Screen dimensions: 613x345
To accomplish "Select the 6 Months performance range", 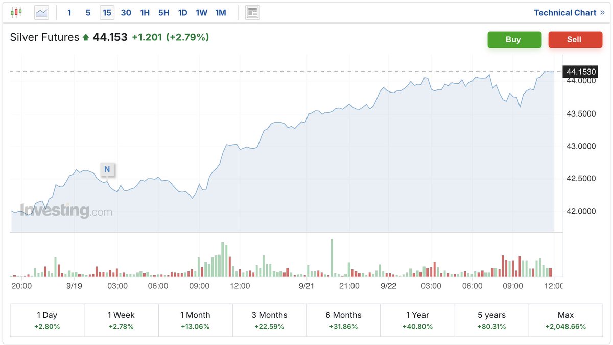I will [343, 320].
